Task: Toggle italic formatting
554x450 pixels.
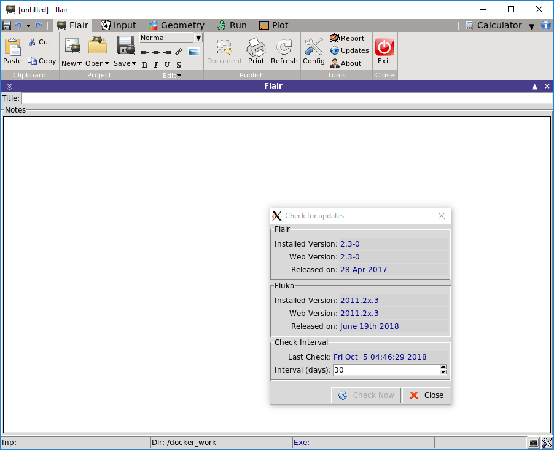Action: [156, 65]
